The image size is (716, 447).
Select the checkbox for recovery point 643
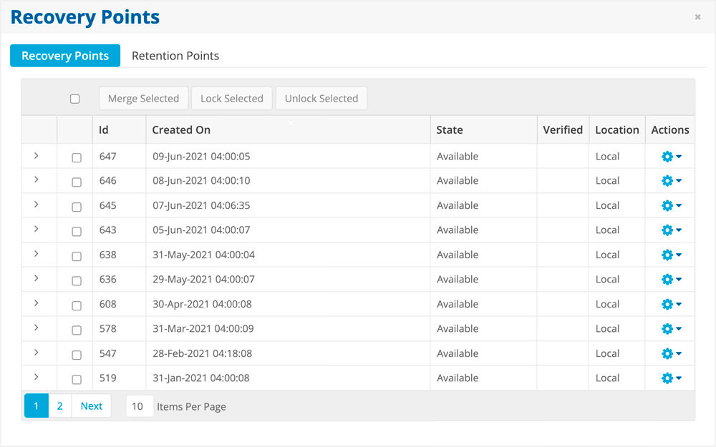77,232
